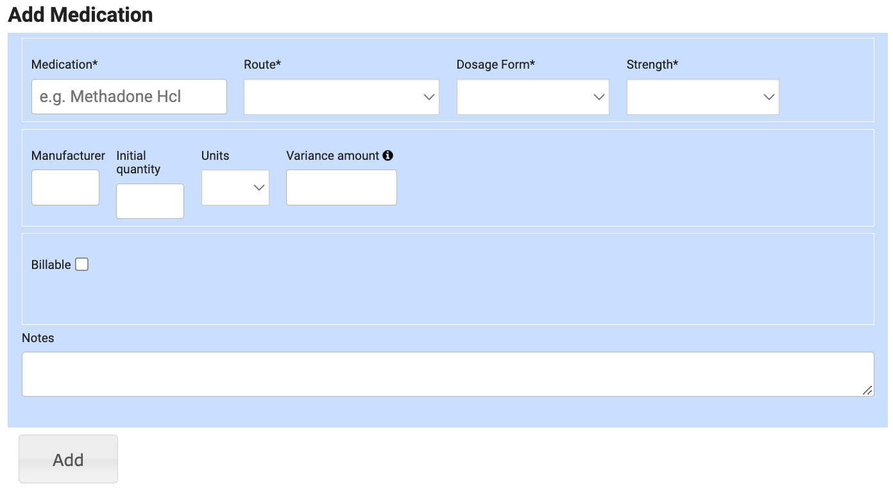Expand the Dosage Form dropdown
The image size is (893, 493).
pos(532,97)
